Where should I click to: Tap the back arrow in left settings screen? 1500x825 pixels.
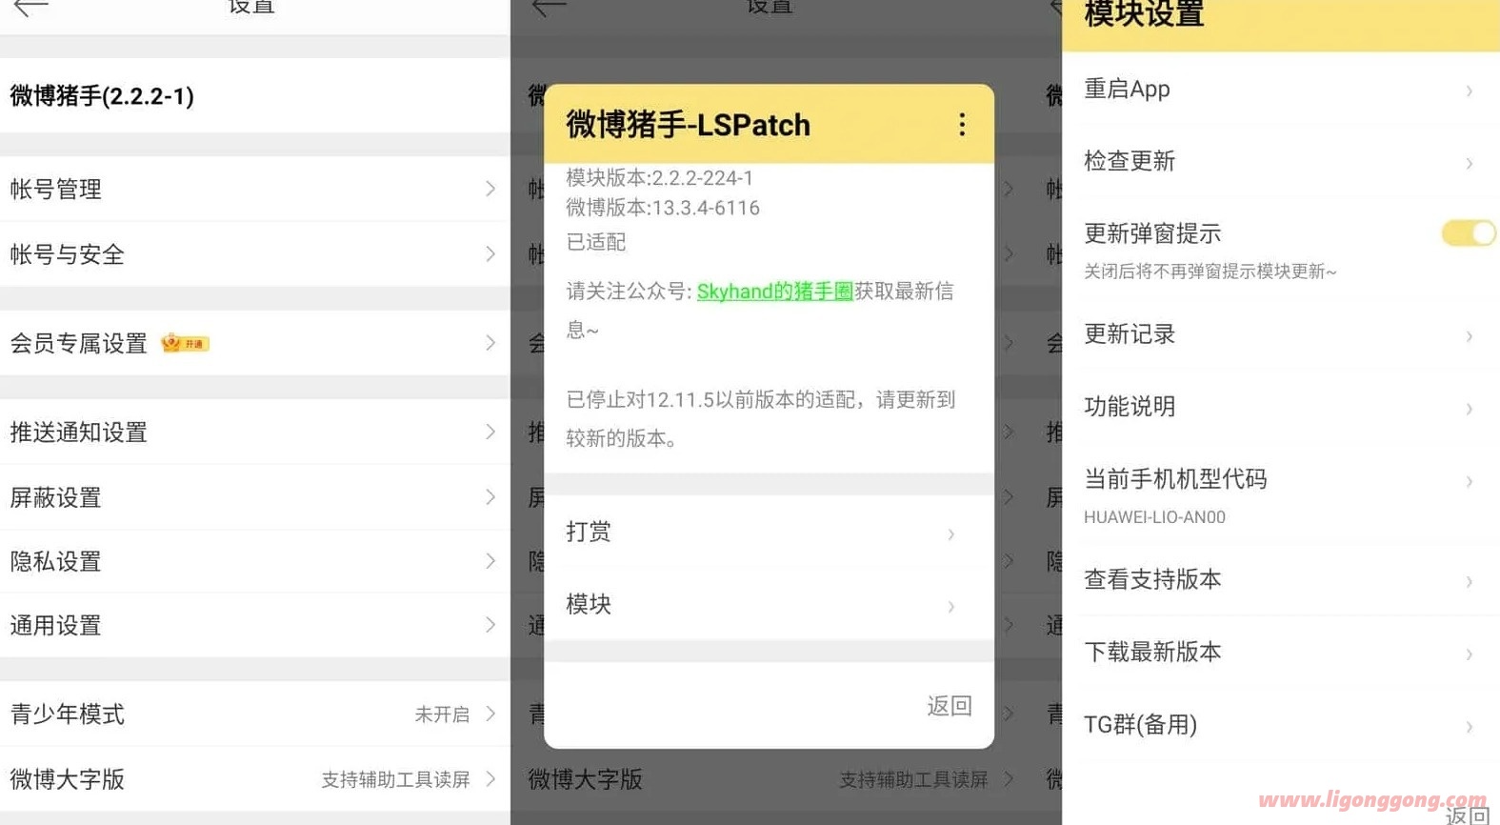tap(31, 8)
